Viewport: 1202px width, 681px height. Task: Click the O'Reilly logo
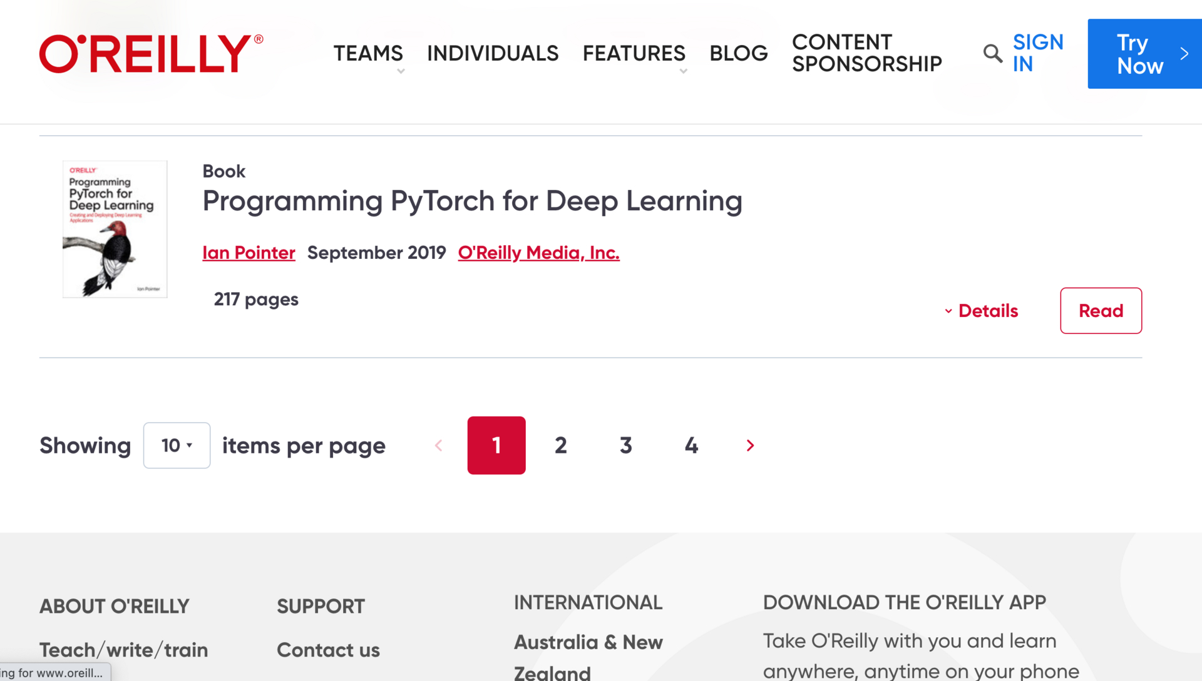151,54
